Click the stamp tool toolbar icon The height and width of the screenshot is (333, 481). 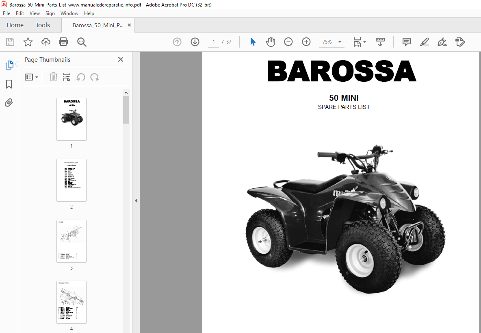click(460, 42)
